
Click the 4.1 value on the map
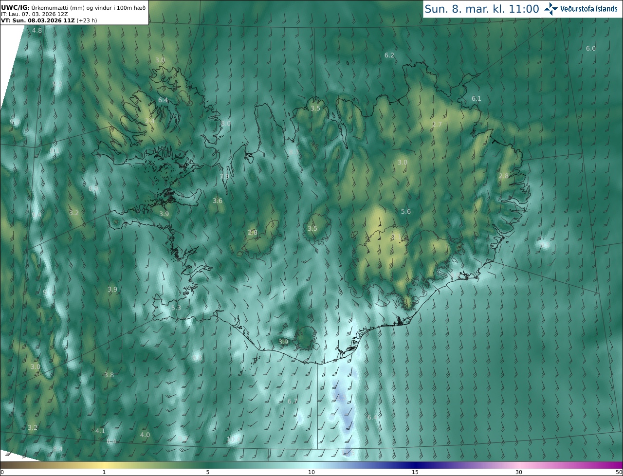(100, 431)
